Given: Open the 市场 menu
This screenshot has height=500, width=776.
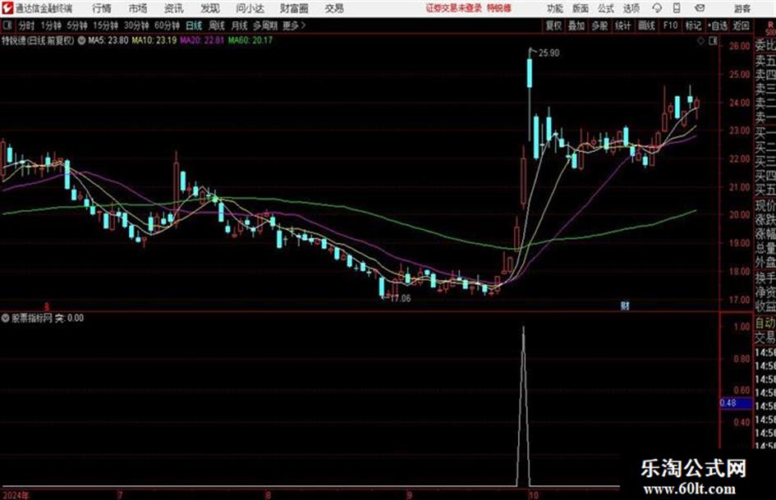Looking at the screenshot, I should tap(138, 8).
